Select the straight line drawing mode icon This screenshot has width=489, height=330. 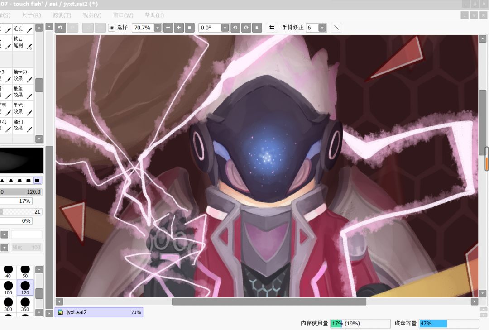pyautogui.click(x=336, y=28)
